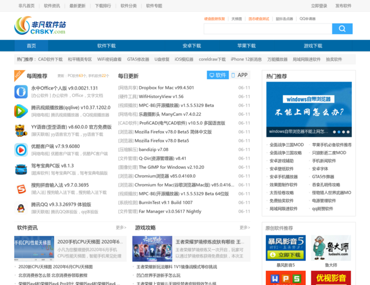Image resolution: width=370 pixels, height=285 pixels.
Task: Click the 腾讯QQ penguin icon
Action: tap(21, 208)
